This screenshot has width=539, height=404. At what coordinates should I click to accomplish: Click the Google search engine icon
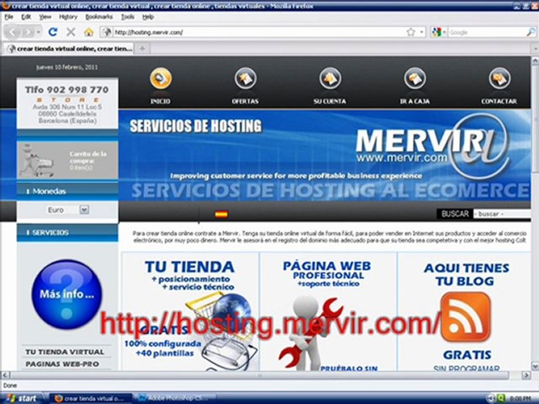point(437,33)
